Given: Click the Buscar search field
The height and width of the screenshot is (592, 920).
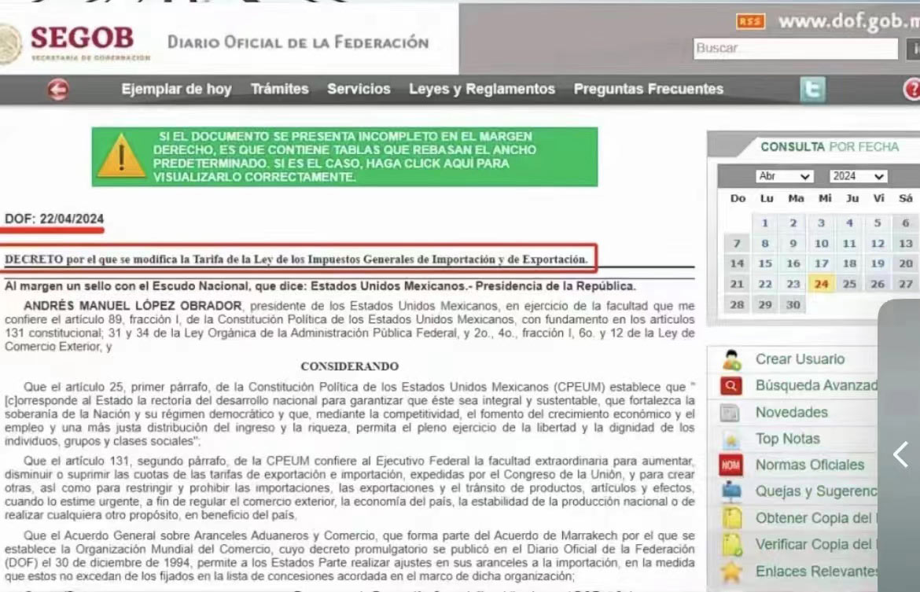Looking at the screenshot, I should pos(794,49).
